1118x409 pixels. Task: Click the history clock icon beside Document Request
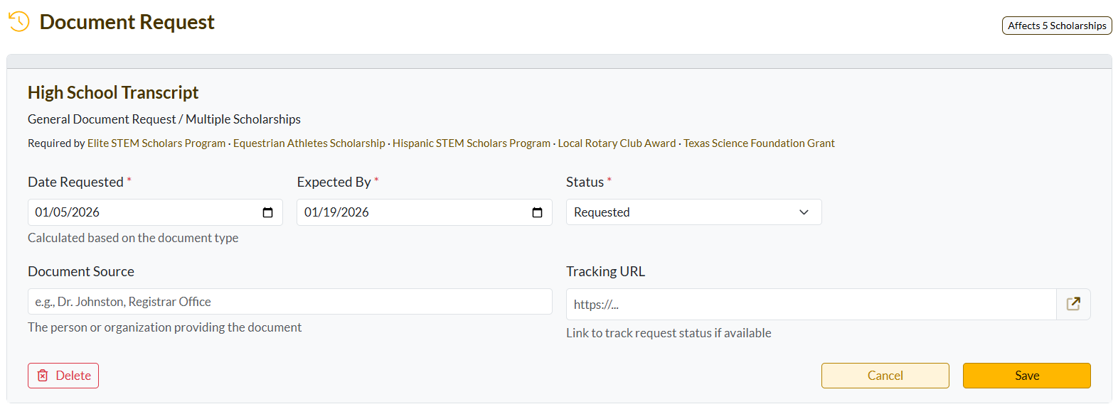point(19,22)
